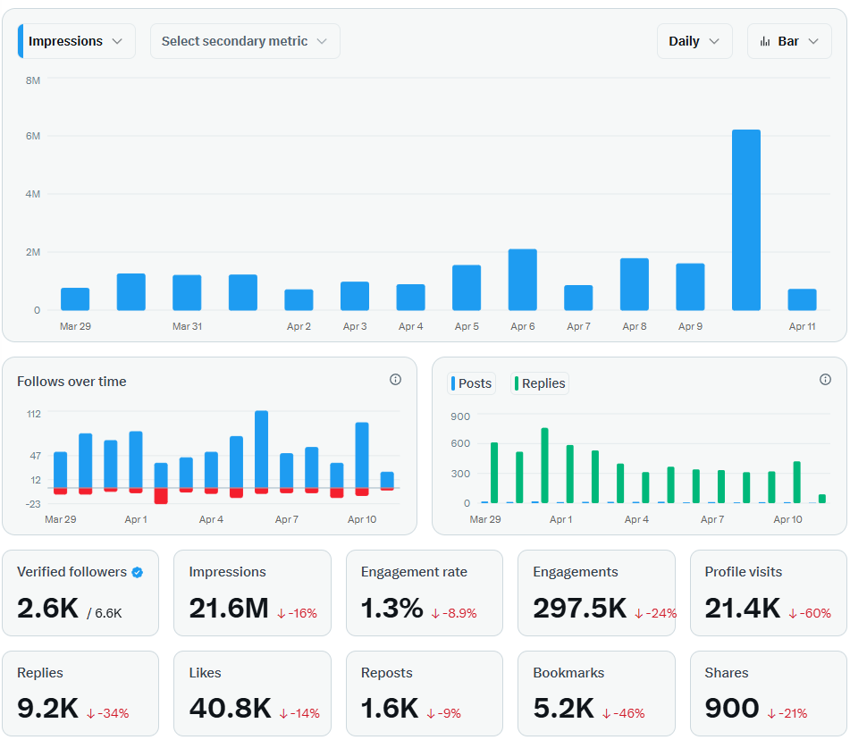The width and height of the screenshot is (850, 740).
Task: Click the Apr 8 impressions bar
Action: click(x=635, y=284)
